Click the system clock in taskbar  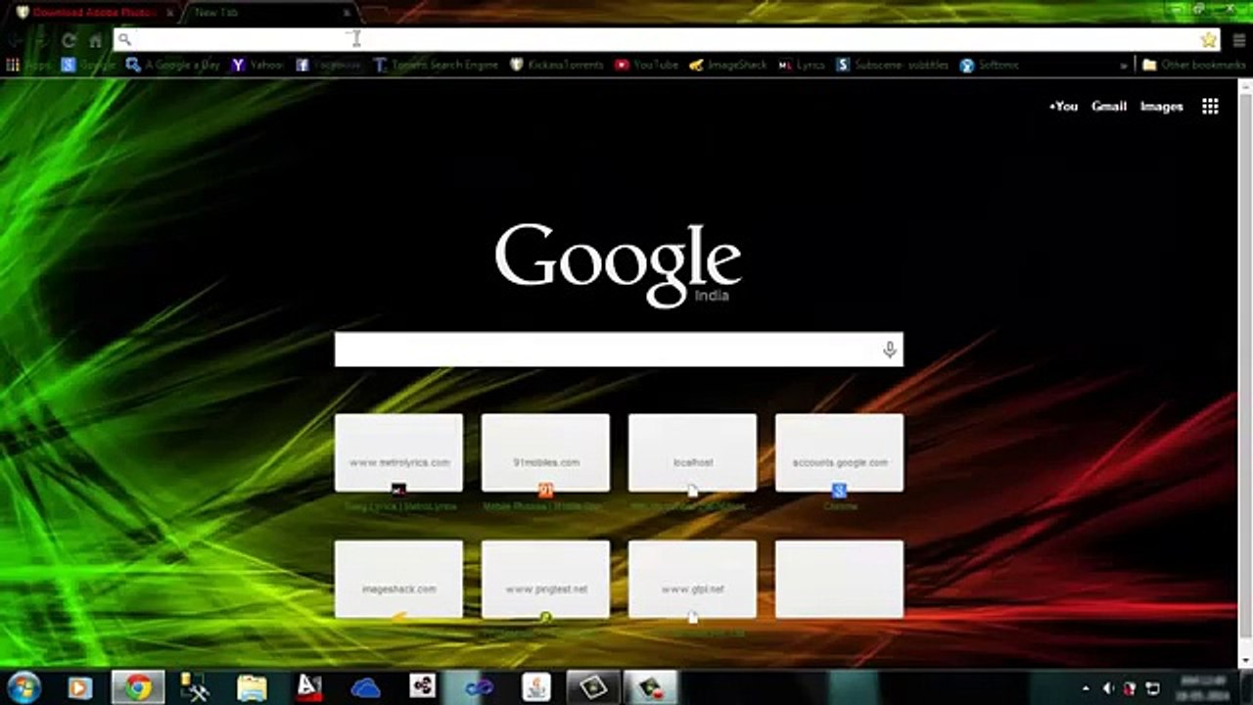1203,688
